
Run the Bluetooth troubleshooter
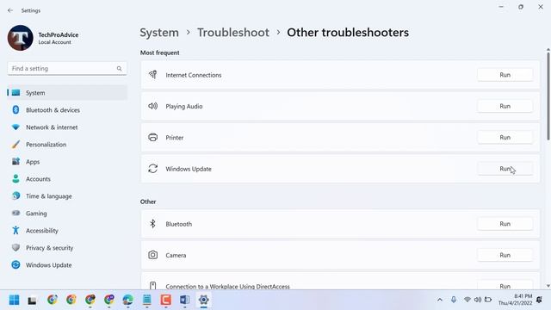(x=505, y=224)
